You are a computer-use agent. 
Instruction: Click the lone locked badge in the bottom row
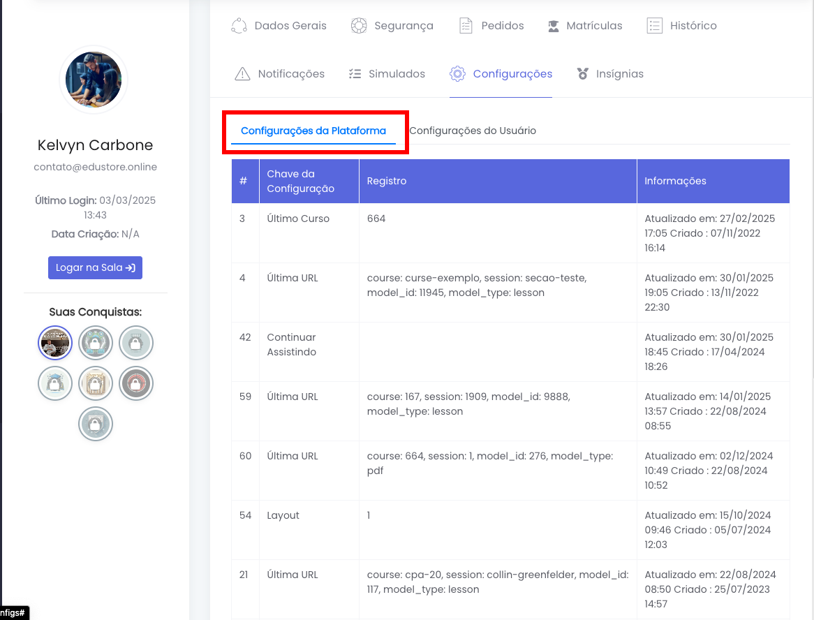coord(96,424)
